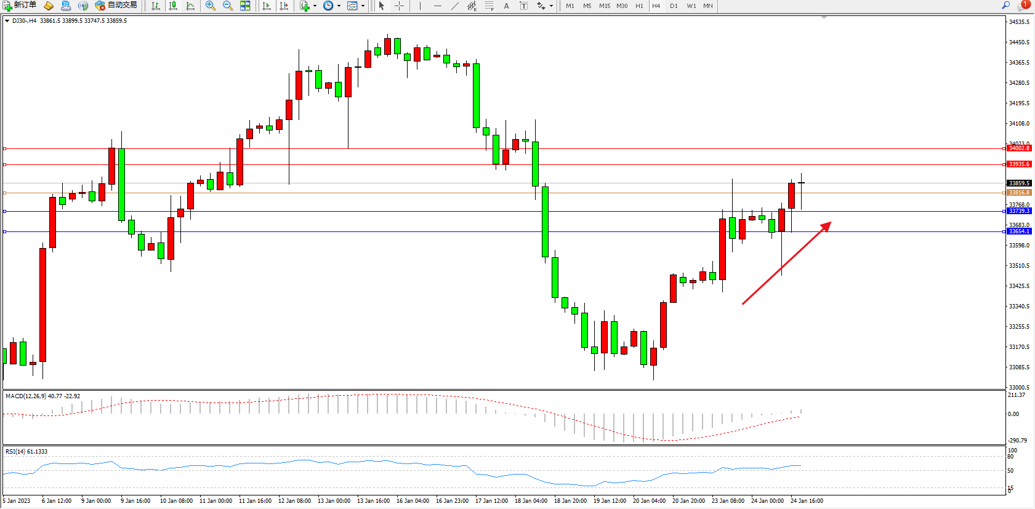The image size is (1035, 509).
Task: Click the red arrow drawn on chart
Action: [x=786, y=263]
